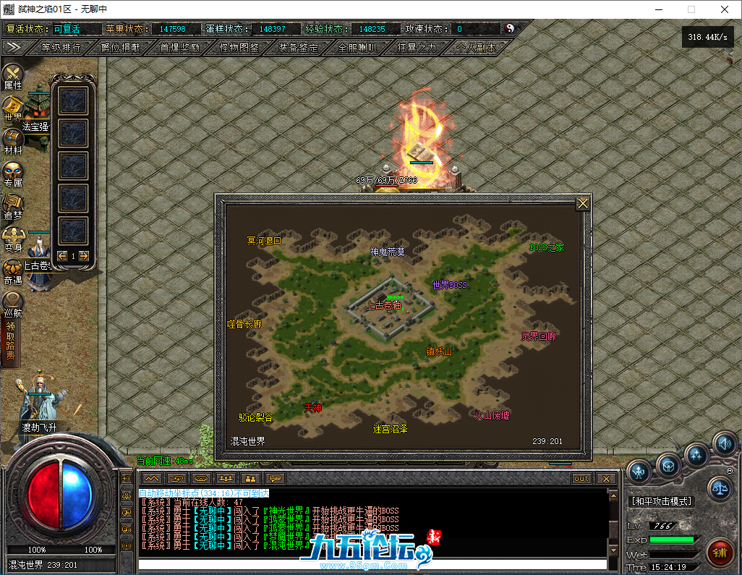
Task: Open the 奇遇 adventure icon
Action: click(13, 271)
